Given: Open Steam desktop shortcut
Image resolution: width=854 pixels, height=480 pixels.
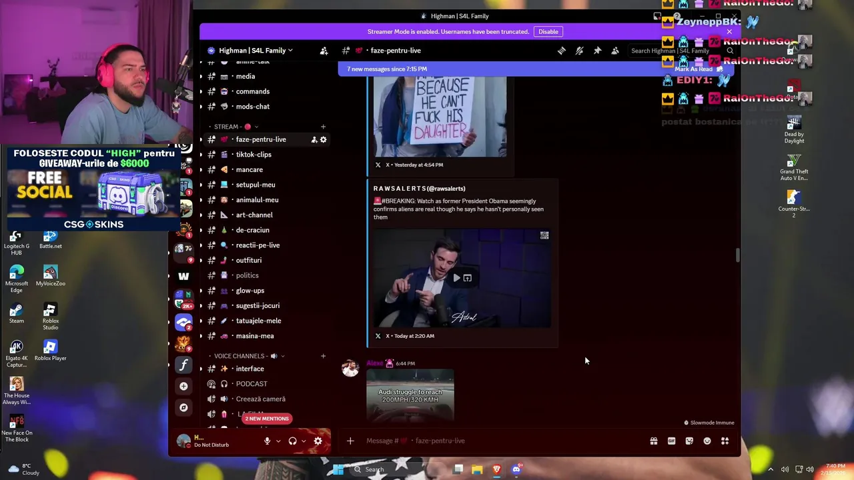Looking at the screenshot, I should pos(17,313).
